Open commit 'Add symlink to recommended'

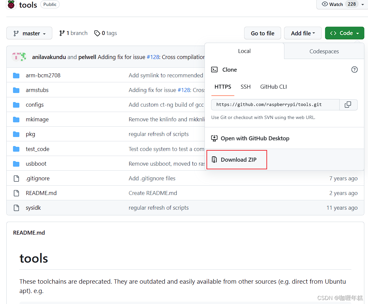pyautogui.click(x=166, y=75)
